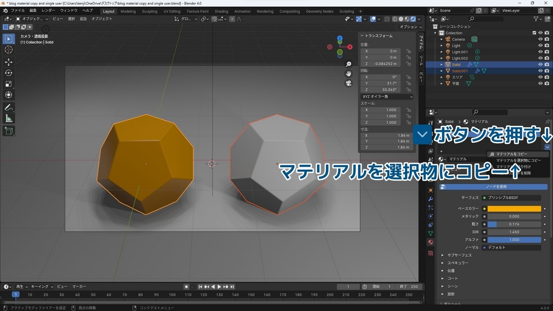Open the XYZ オイラー角 rotation mode dropdown
Screen dimensions: 553x311
386,96
